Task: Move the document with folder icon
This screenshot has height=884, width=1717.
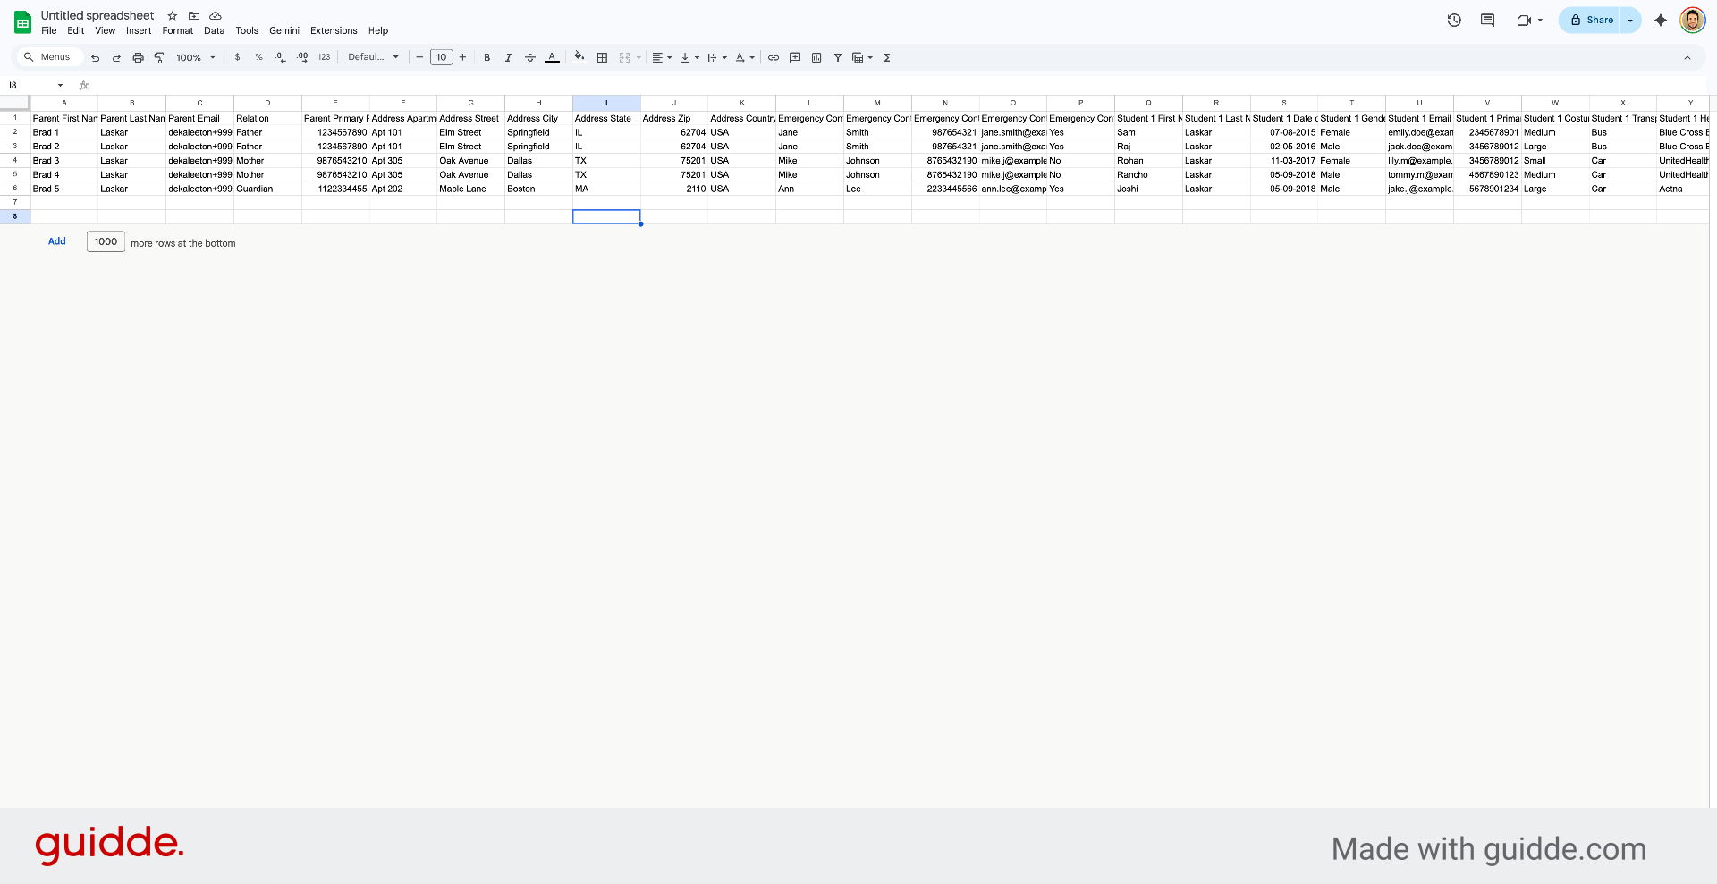Action: (194, 15)
